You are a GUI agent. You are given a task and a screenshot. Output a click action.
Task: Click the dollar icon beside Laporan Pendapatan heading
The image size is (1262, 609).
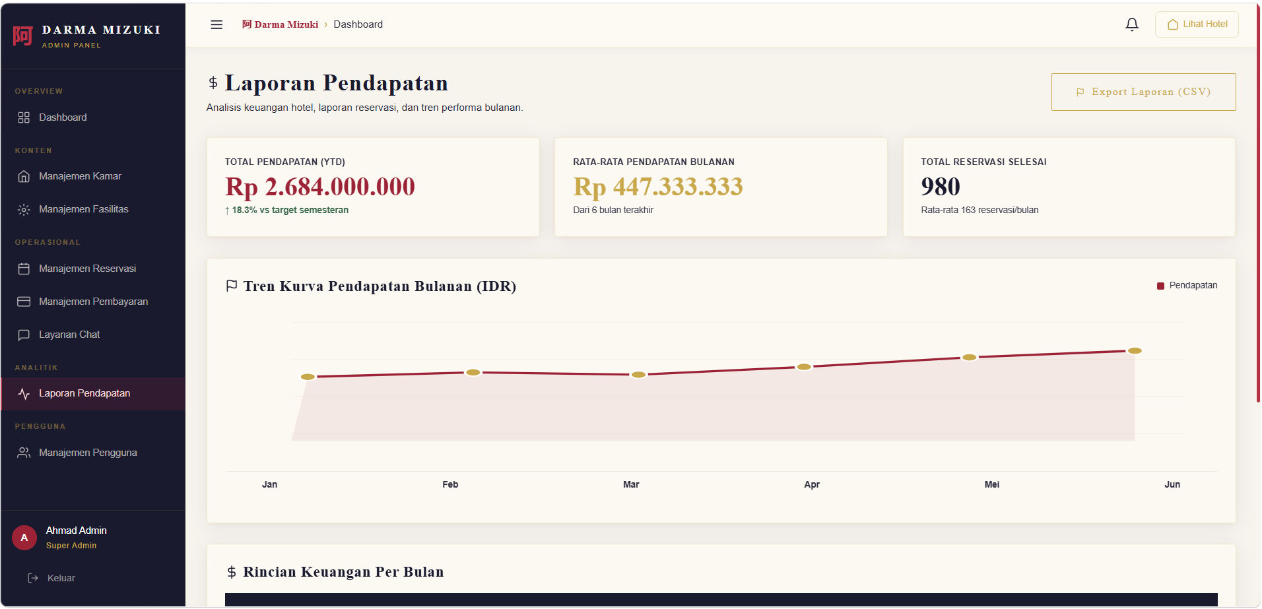[x=213, y=82]
